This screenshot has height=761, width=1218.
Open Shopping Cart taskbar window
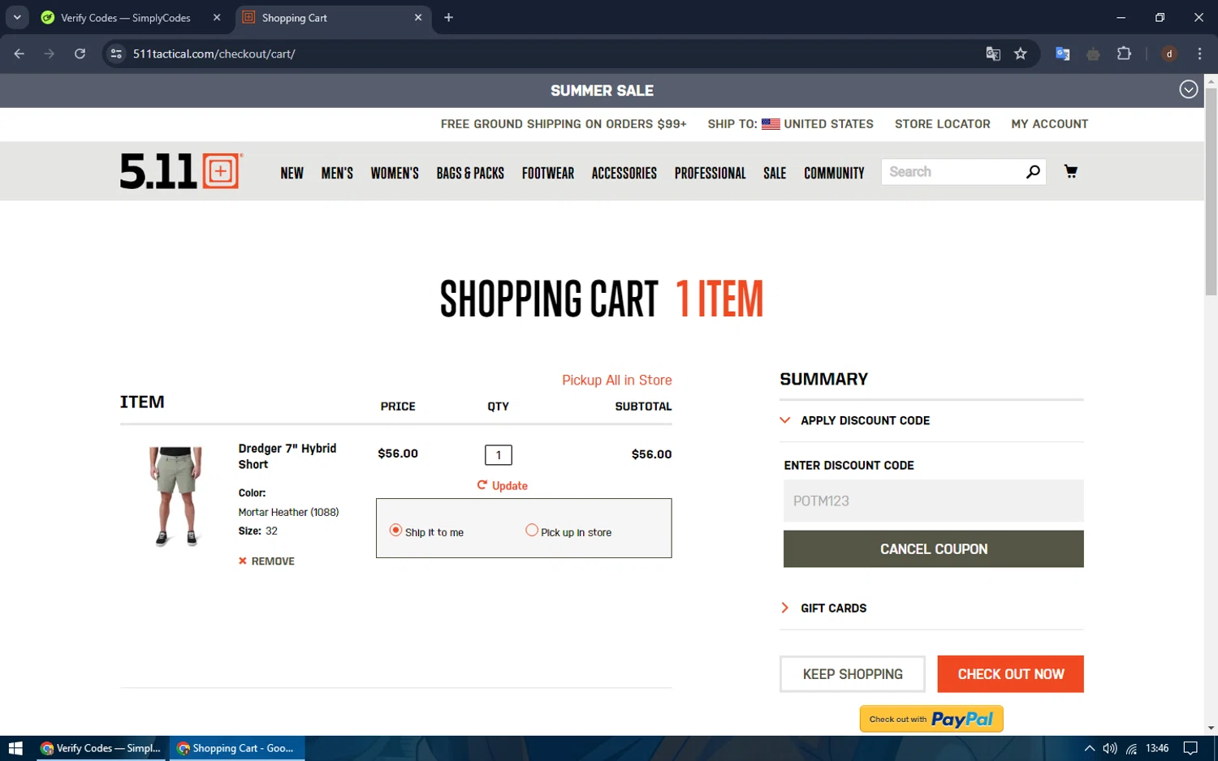pyautogui.click(x=237, y=748)
